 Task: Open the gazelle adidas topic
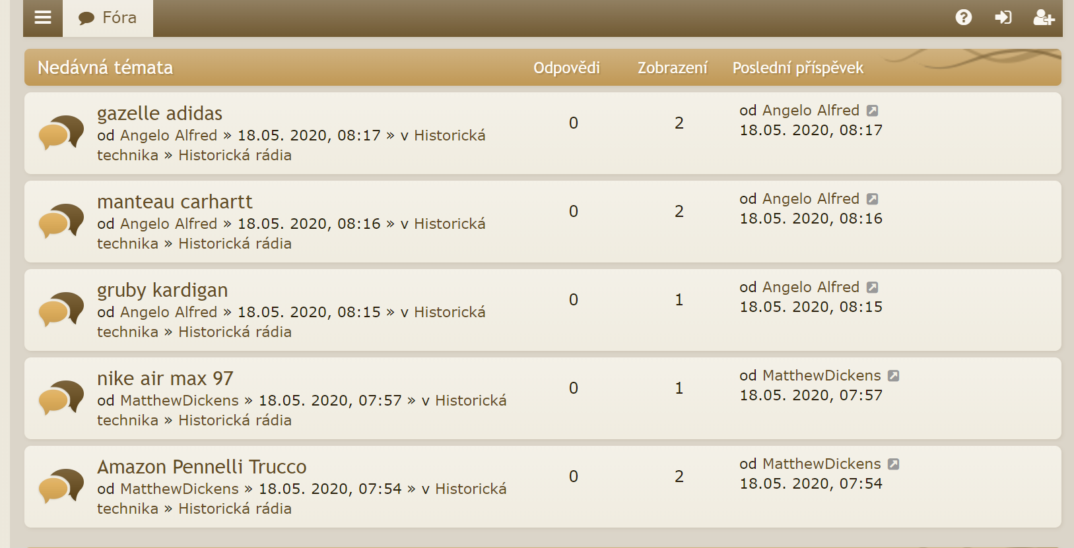159,113
